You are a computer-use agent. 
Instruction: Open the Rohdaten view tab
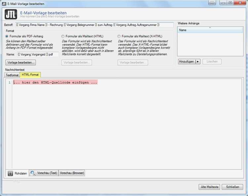pyautogui.click(x=18, y=173)
